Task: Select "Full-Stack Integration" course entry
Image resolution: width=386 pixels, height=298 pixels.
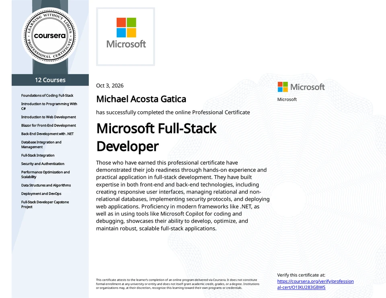Action: coord(38,155)
